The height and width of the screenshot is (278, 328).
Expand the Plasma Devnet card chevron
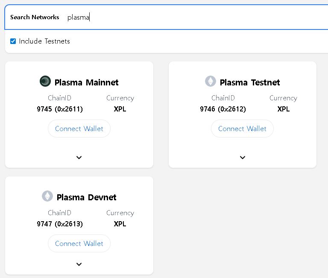[x=79, y=264]
